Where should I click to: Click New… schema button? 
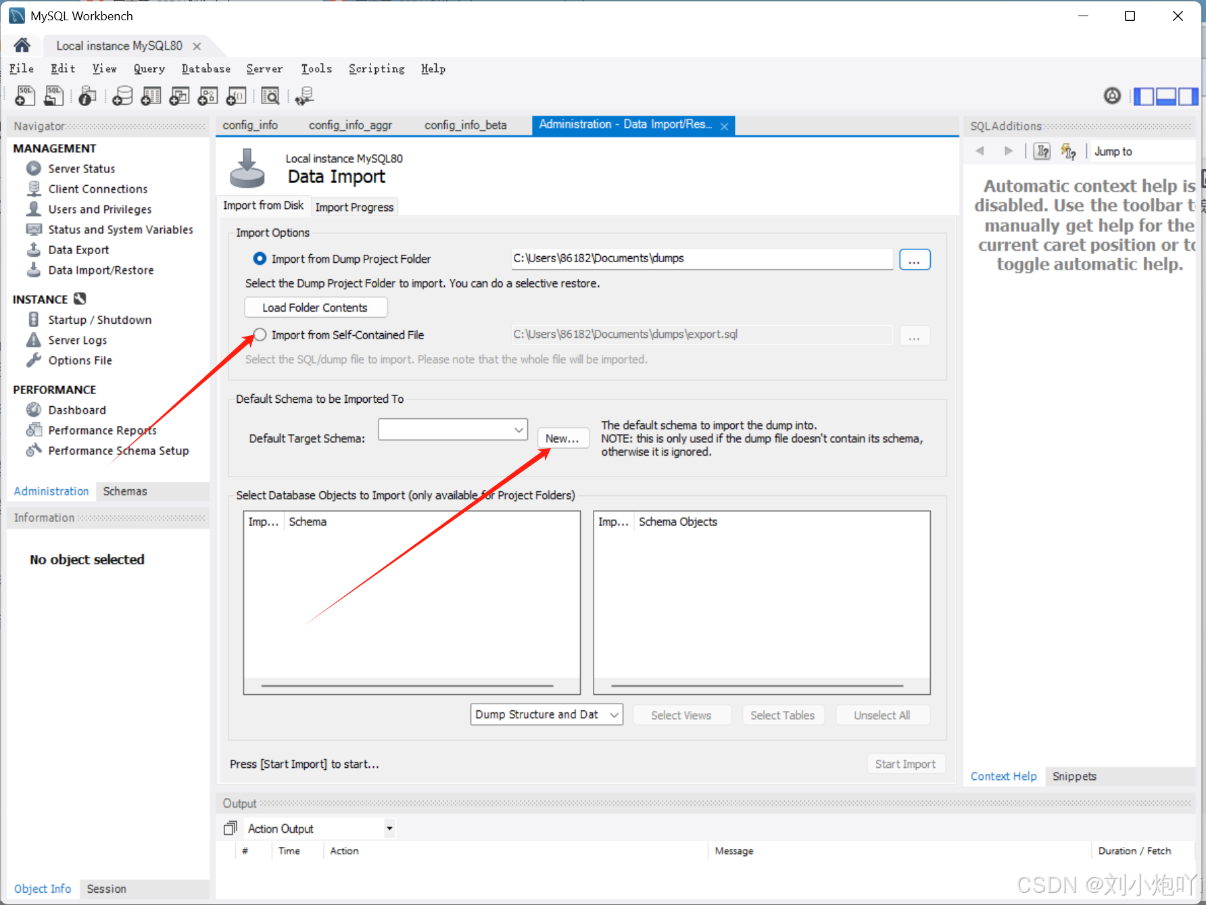click(562, 438)
